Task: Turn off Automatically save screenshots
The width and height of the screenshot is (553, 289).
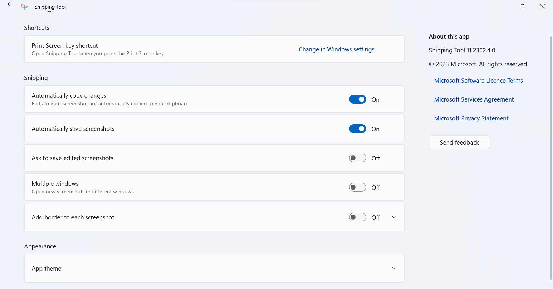Action: (x=358, y=129)
